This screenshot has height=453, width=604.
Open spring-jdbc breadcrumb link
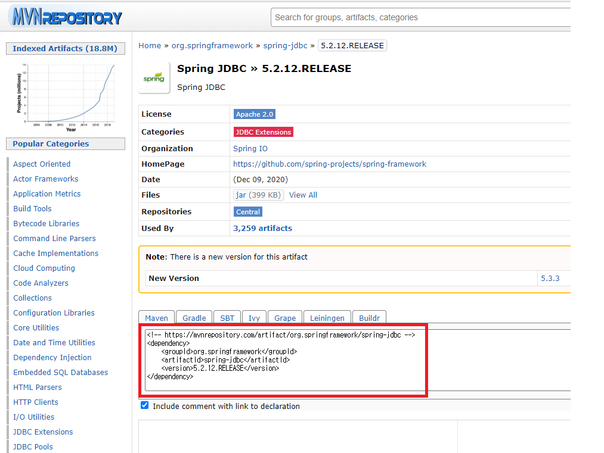pos(286,45)
